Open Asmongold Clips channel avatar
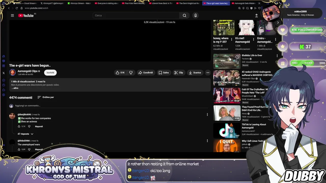The image size is (326, 183). click(x=12, y=73)
